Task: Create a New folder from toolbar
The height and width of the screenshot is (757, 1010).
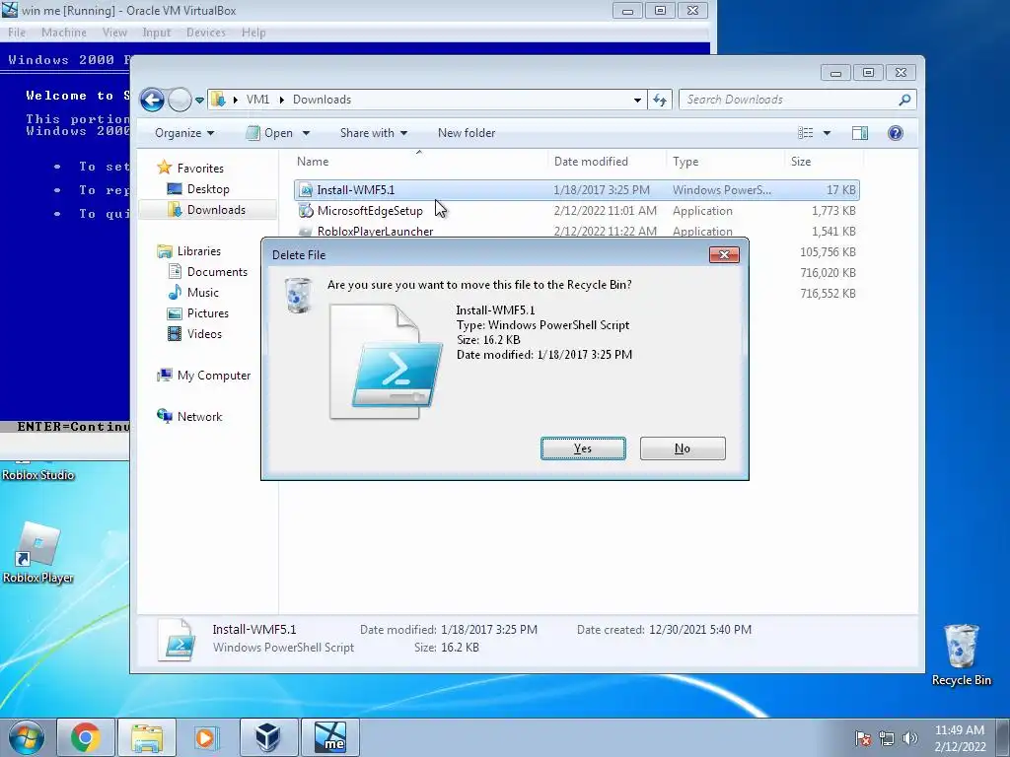Action: pos(467,133)
